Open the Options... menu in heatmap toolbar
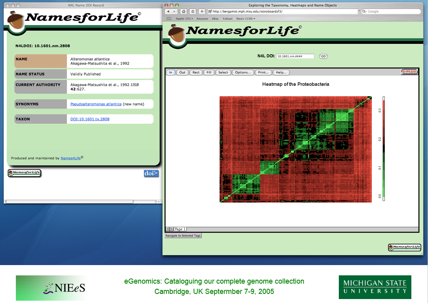 click(x=243, y=73)
